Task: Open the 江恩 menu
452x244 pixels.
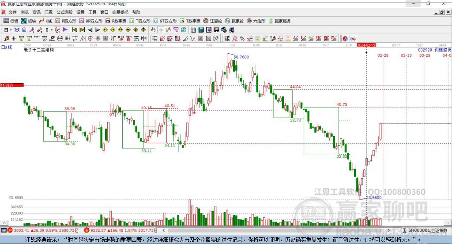Action: 49,12
